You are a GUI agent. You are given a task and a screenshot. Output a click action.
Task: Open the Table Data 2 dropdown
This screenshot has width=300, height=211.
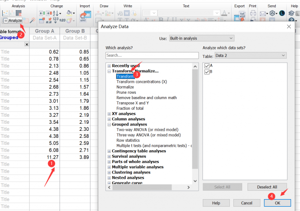250,55
